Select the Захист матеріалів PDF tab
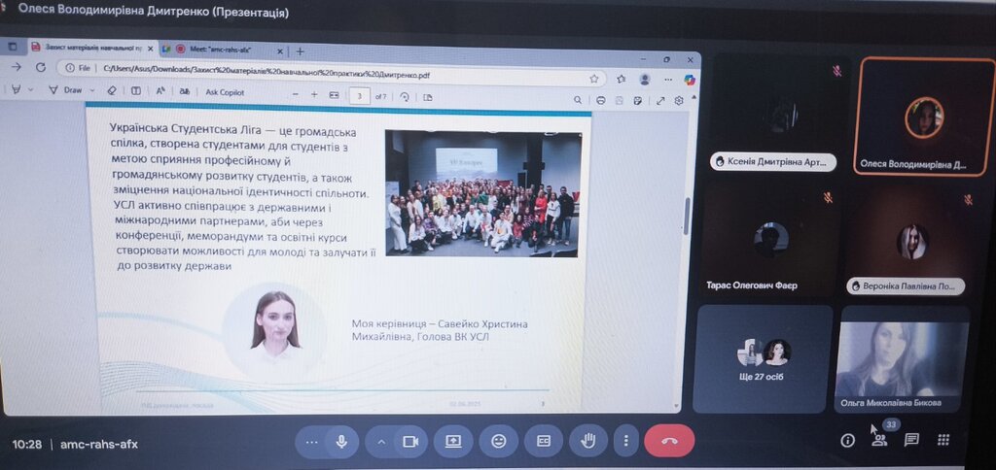This screenshot has width=996, height=470. click(x=88, y=48)
